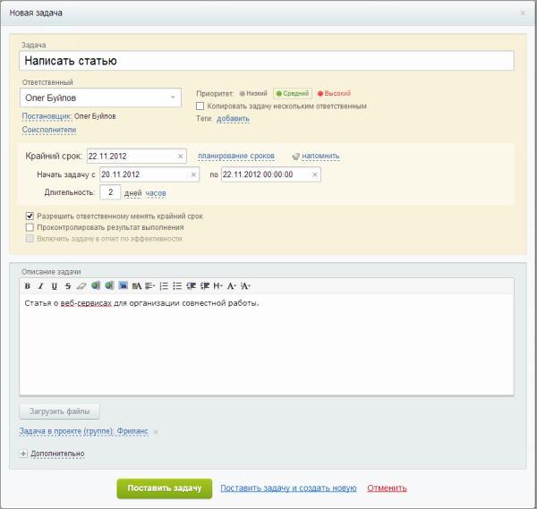Viewport: 537px width, 509px height.
Task: Click the Отменить link
Action: [x=387, y=488]
